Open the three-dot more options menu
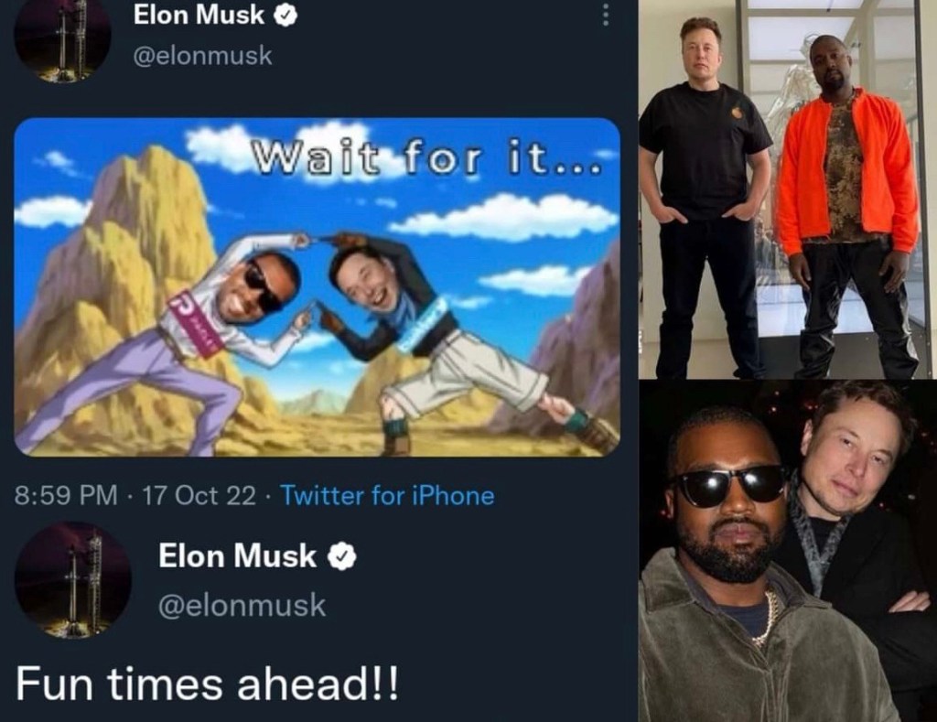The width and height of the screenshot is (937, 722). point(606,15)
